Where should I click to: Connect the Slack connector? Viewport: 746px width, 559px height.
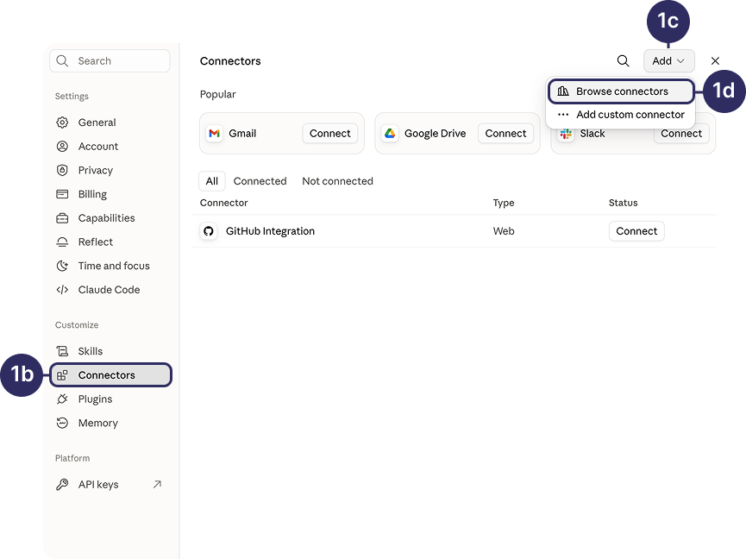(680, 134)
